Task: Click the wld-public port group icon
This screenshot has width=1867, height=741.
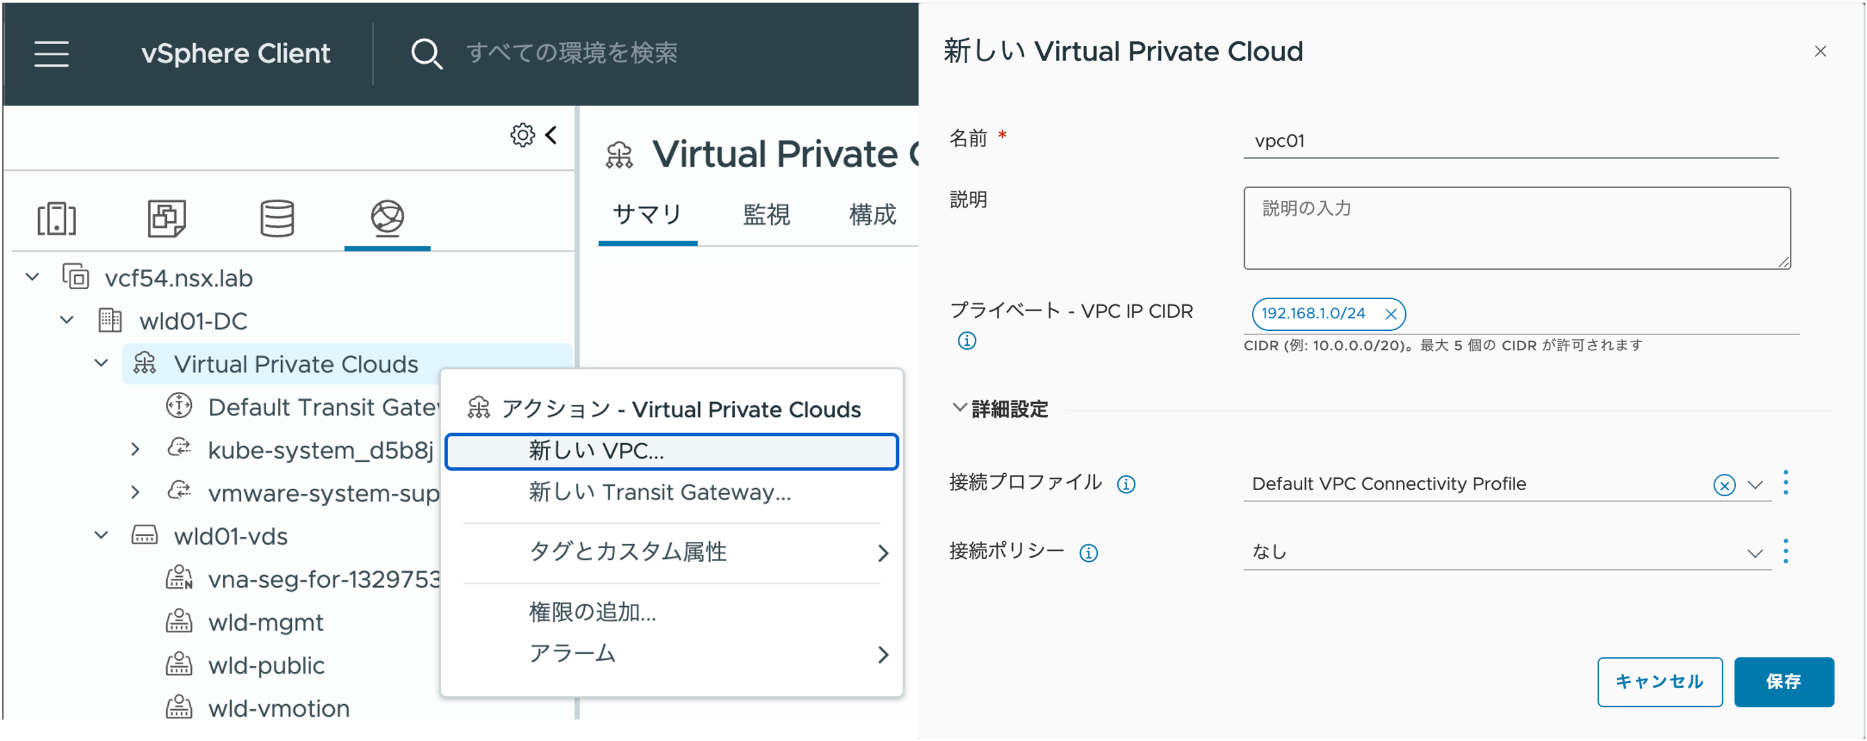Action: 179,664
